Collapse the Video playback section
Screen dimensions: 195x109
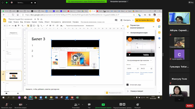tap(128, 33)
